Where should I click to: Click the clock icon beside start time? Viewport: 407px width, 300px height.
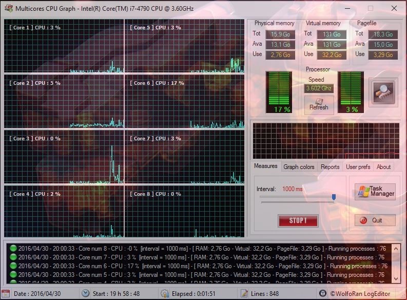coord(86,293)
